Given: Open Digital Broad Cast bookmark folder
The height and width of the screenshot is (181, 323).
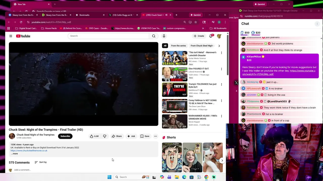Looking at the screenshot, I should (26, 28).
